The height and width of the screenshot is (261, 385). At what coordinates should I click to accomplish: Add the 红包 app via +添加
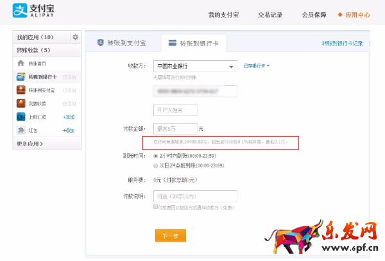click(69, 130)
